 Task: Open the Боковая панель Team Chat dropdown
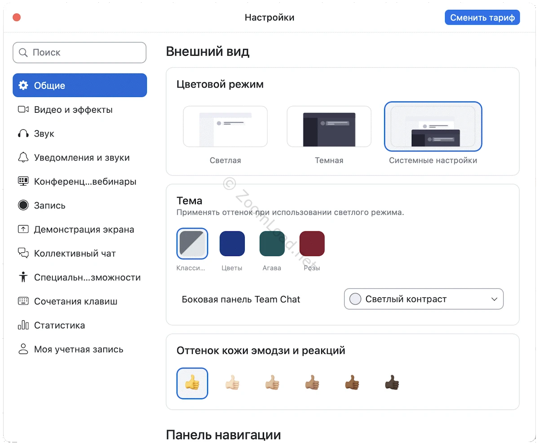tap(424, 299)
